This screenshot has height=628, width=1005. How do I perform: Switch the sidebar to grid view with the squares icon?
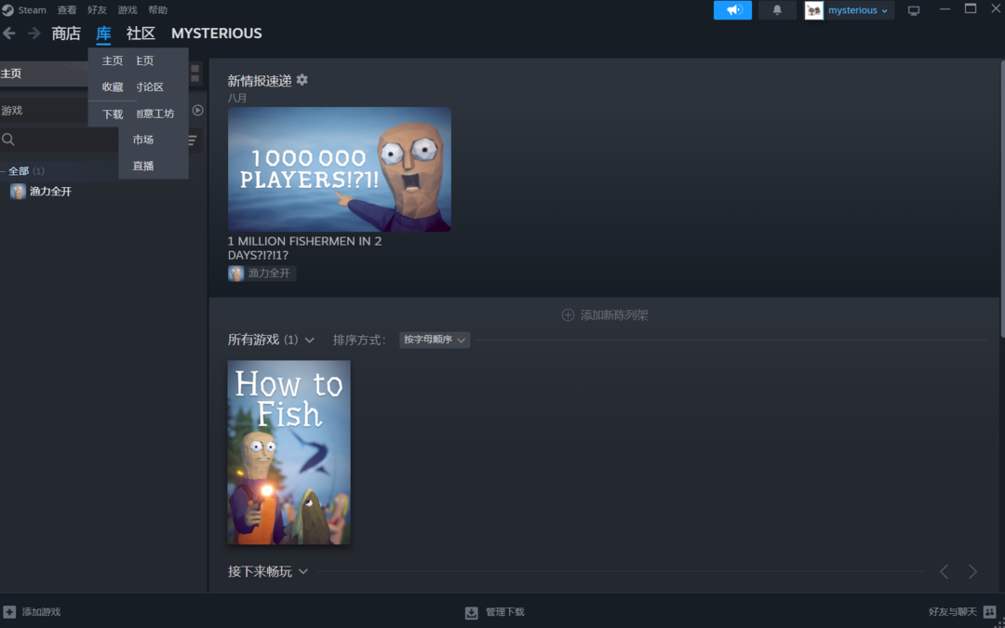(x=194, y=73)
